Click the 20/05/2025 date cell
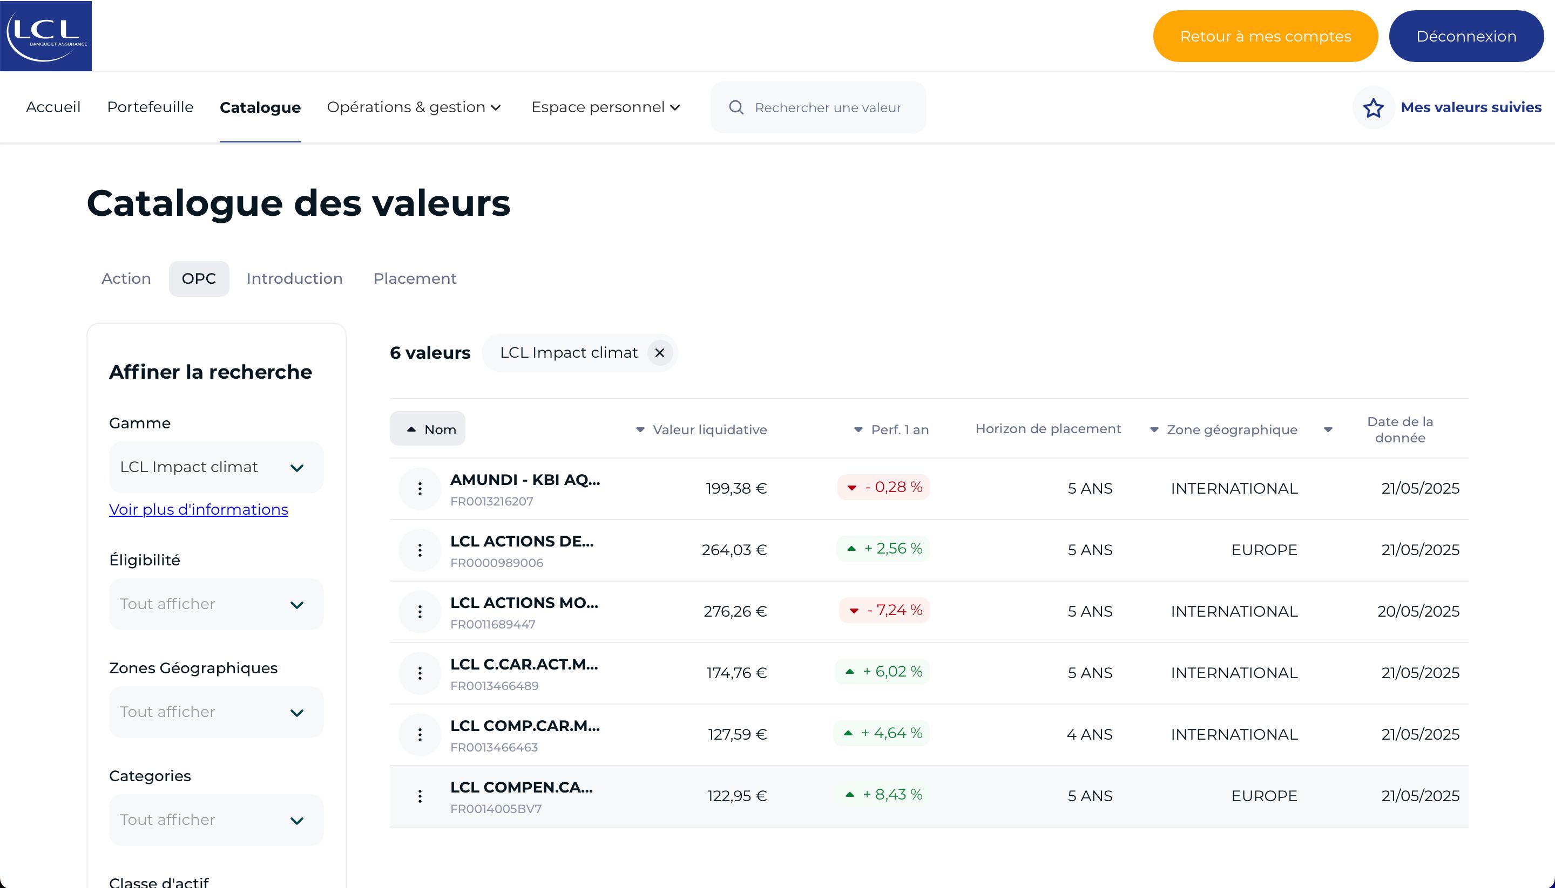 tap(1418, 612)
